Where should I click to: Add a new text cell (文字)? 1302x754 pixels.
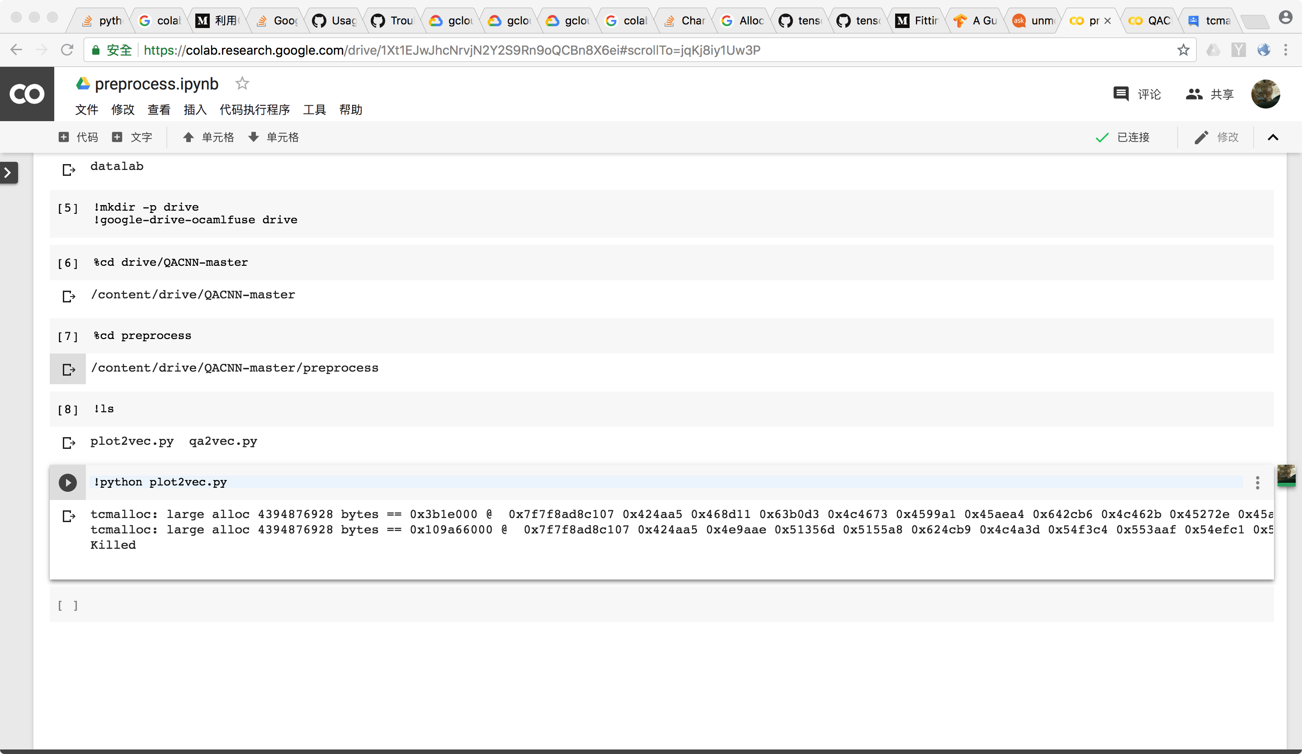click(132, 137)
